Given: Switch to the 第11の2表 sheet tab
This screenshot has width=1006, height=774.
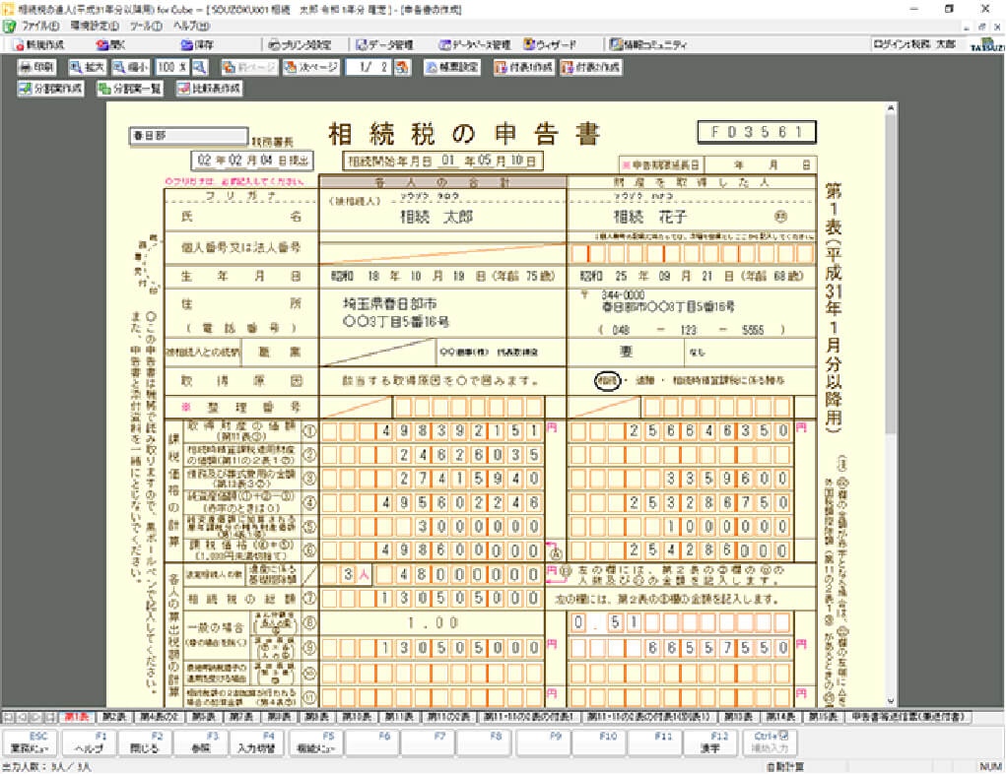Looking at the screenshot, I should 448,717.
